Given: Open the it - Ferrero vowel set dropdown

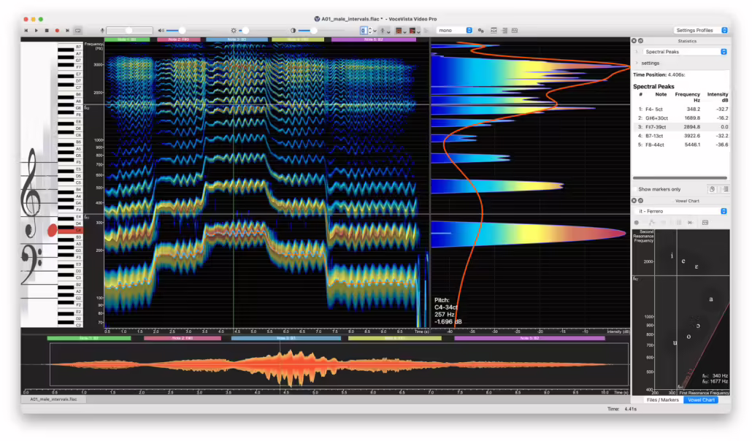Looking at the screenshot, I should click(681, 211).
